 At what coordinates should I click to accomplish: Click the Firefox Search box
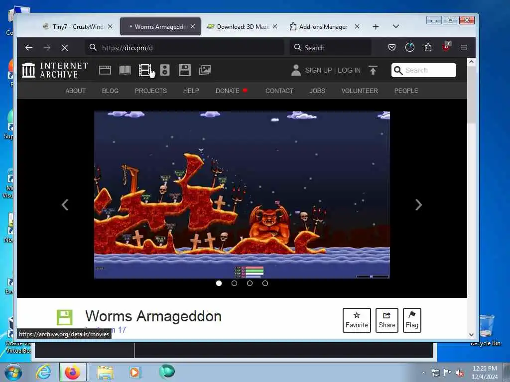pos(331,48)
